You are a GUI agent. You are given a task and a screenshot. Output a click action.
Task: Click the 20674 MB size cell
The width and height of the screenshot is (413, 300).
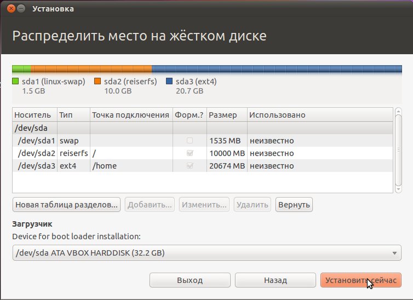(227, 166)
